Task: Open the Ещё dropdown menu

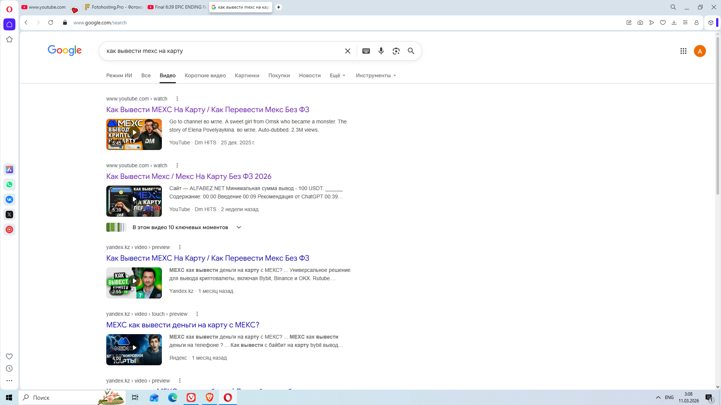Action: (337, 75)
